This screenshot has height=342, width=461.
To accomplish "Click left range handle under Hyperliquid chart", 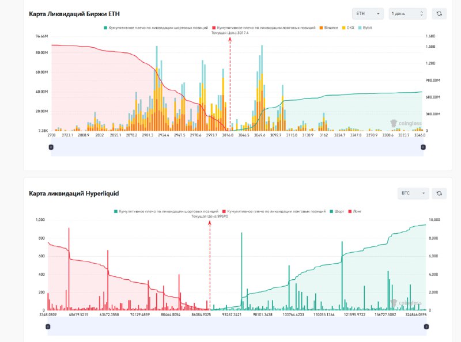I will point(48,326).
